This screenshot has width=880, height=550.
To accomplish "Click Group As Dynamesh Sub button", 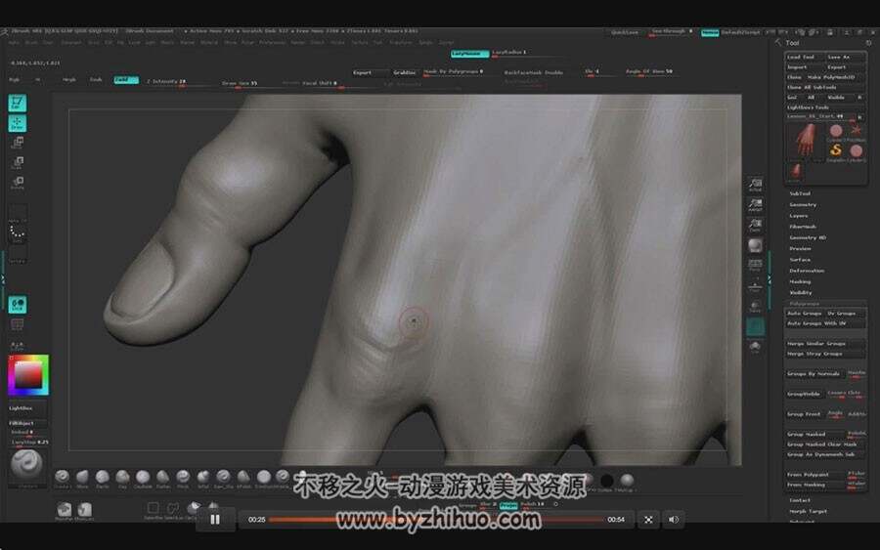I will click(825, 454).
